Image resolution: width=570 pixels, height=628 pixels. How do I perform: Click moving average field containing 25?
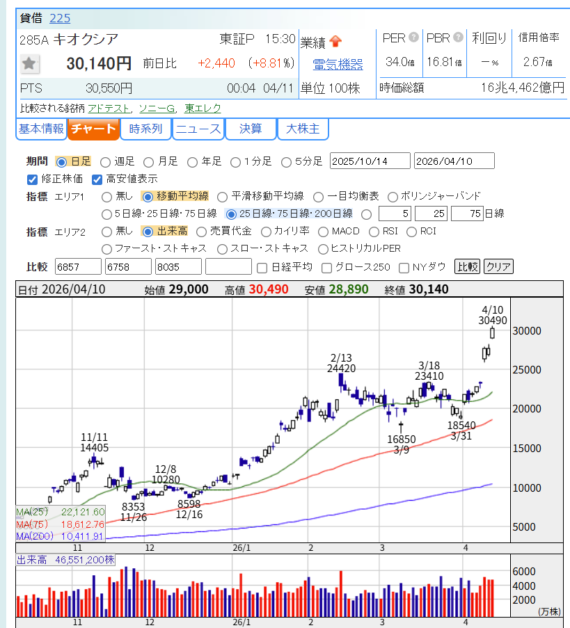click(x=431, y=214)
